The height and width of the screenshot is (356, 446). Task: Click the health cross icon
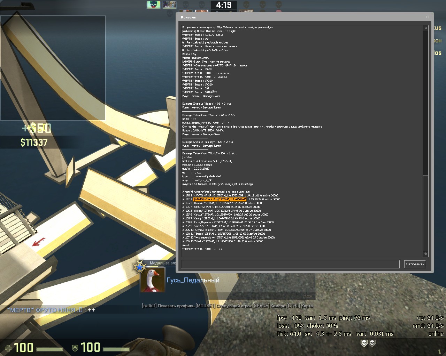[x=8, y=348]
